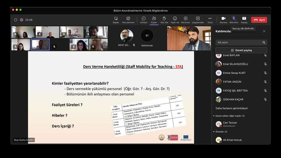Viewport: 281px width, 158px height.
Task: Select the 81 Katılımcılar tile
Action: click(147, 37)
